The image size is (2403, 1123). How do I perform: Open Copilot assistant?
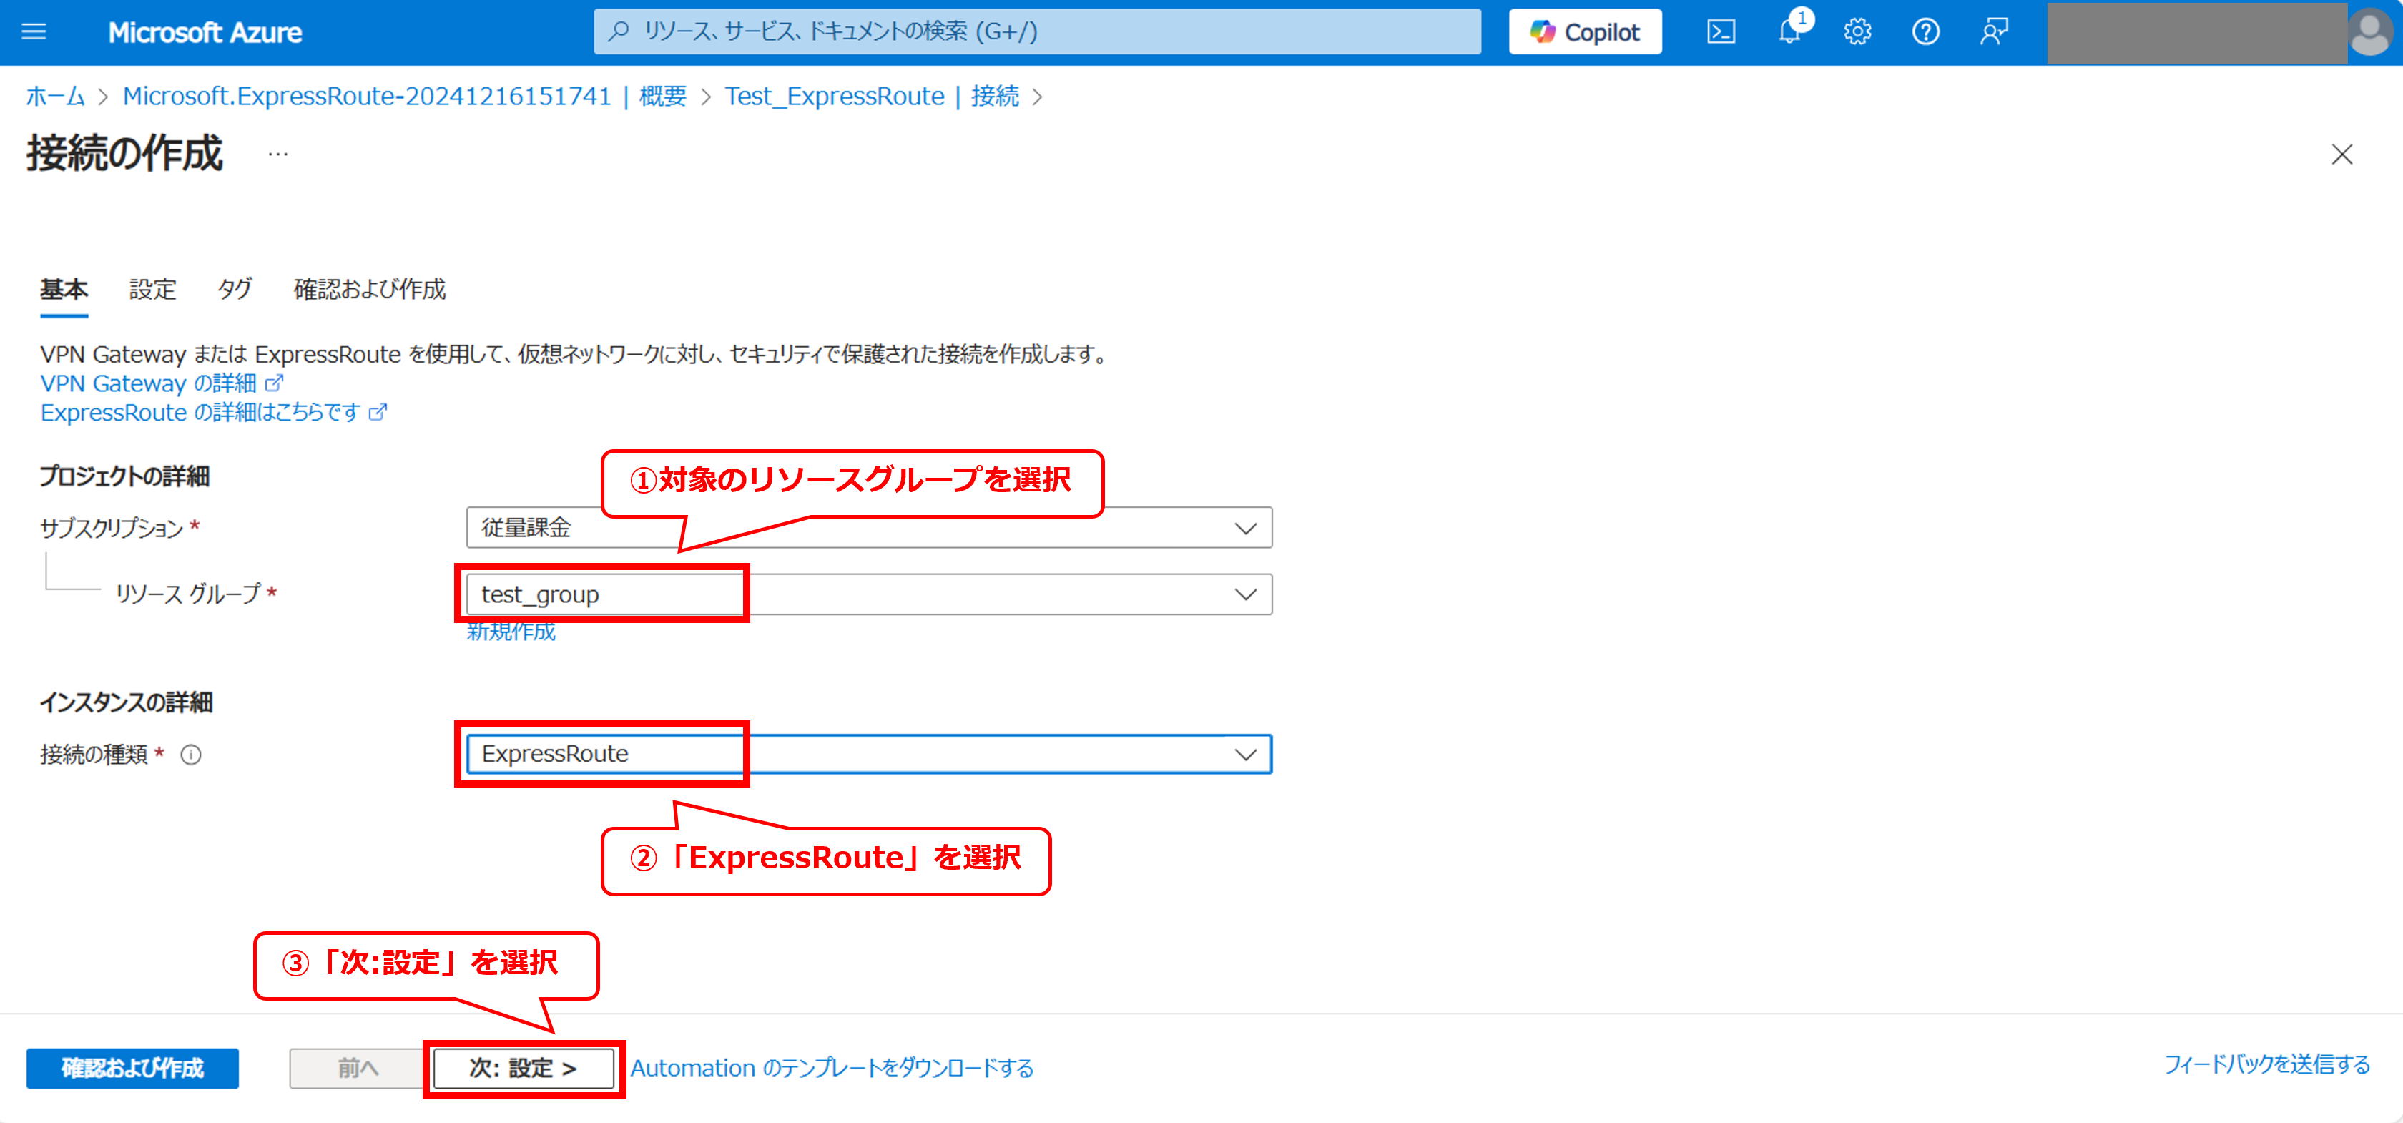click(x=1585, y=31)
